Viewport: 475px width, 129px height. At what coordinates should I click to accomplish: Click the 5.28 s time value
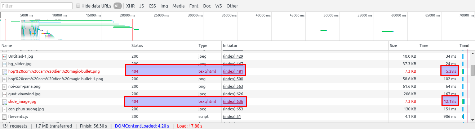coord(451,71)
